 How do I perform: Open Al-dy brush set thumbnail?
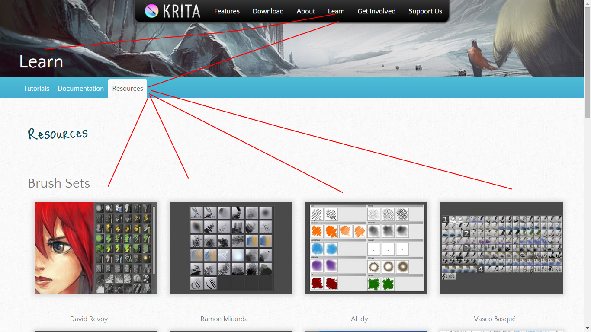pyautogui.click(x=366, y=248)
